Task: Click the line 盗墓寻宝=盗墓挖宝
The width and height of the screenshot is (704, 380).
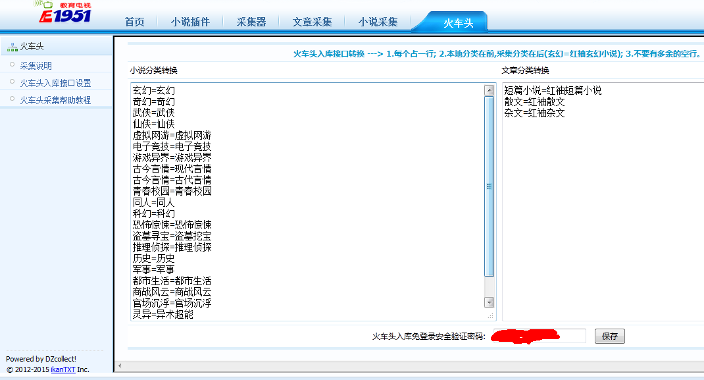Action: pyautogui.click(x=172, y=236)
